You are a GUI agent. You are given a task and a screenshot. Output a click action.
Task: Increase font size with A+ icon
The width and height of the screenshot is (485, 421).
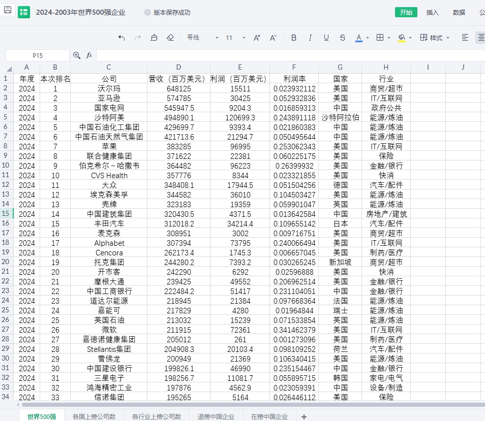coord(257,38)
